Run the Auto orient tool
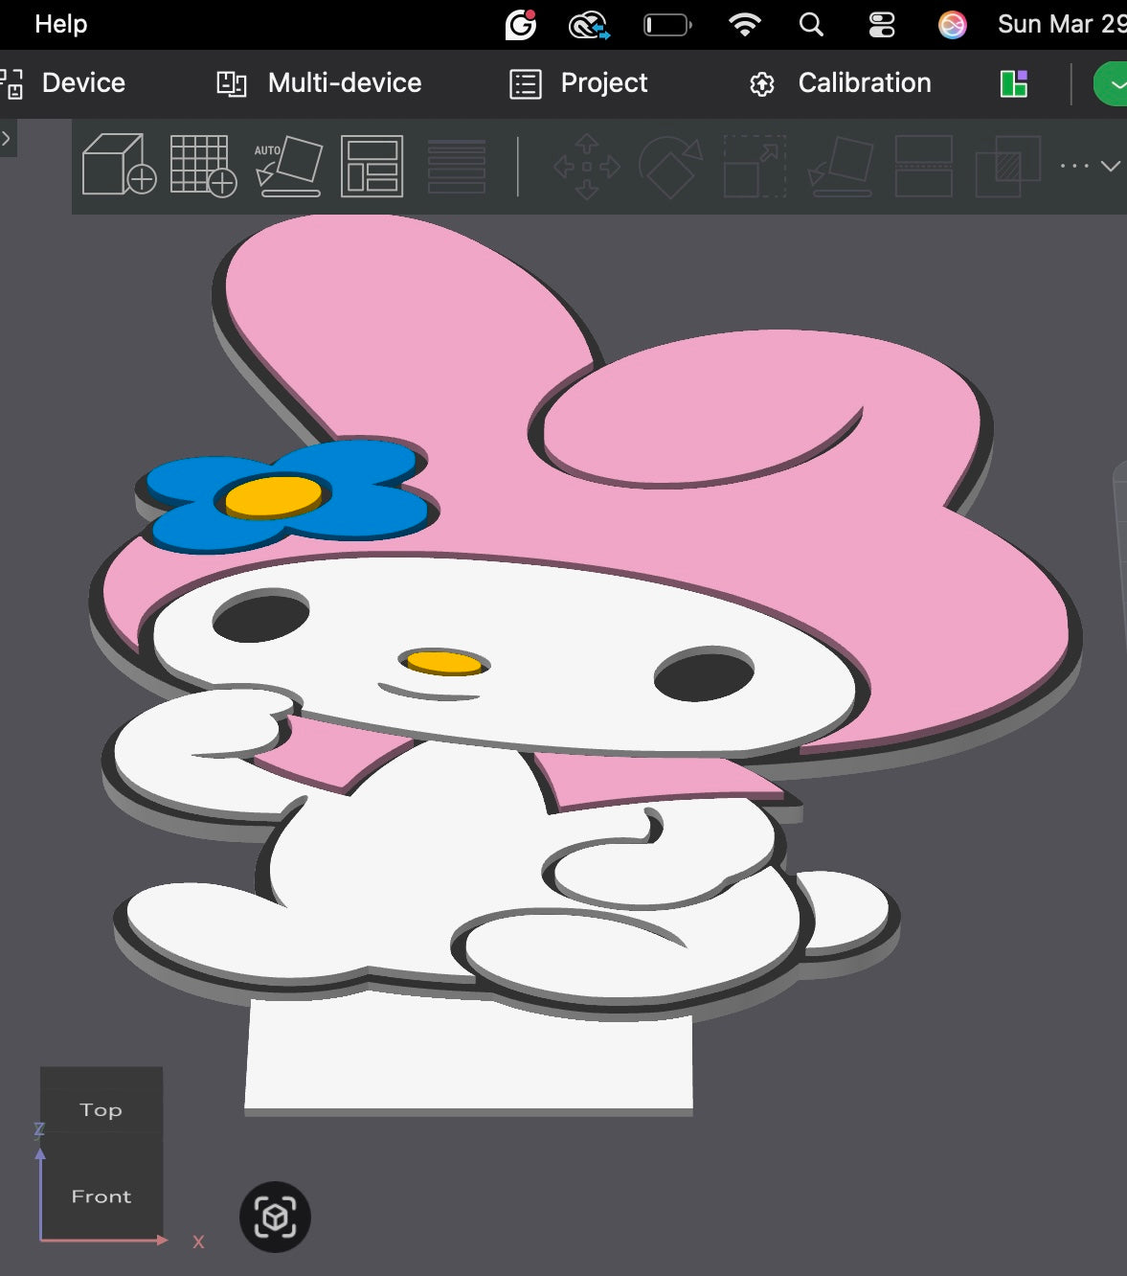 [287, 166]
